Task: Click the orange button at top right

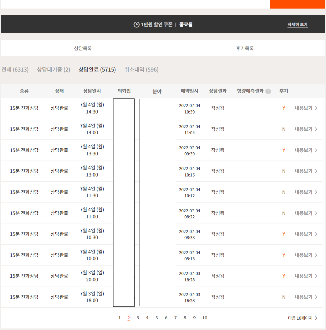Action: point(297,4)
